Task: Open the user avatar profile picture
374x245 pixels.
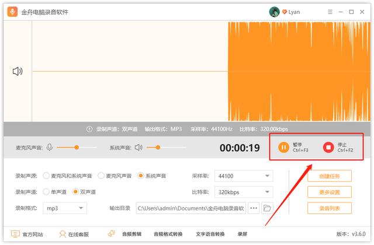Action: (274, 12)
